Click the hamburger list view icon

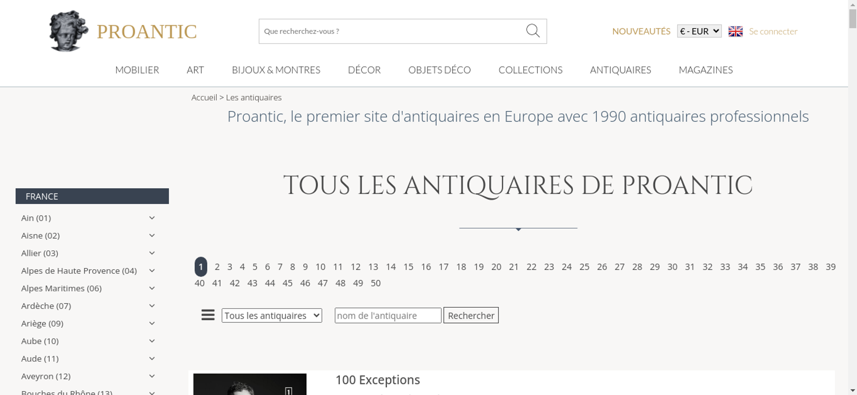[208, 315]
